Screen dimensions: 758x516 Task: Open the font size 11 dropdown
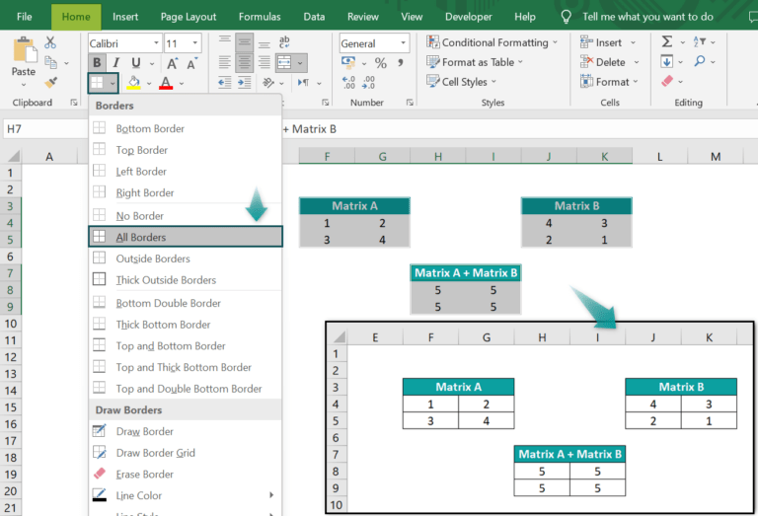tap(195, 43)
